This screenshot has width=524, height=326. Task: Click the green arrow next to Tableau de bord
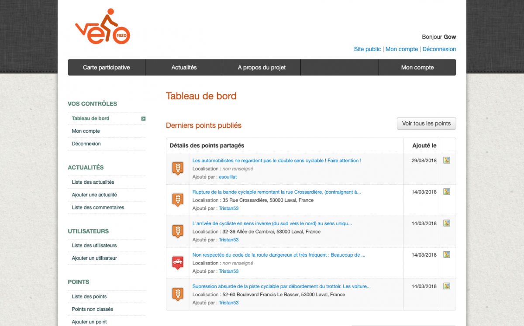click(x=143, y=119)
